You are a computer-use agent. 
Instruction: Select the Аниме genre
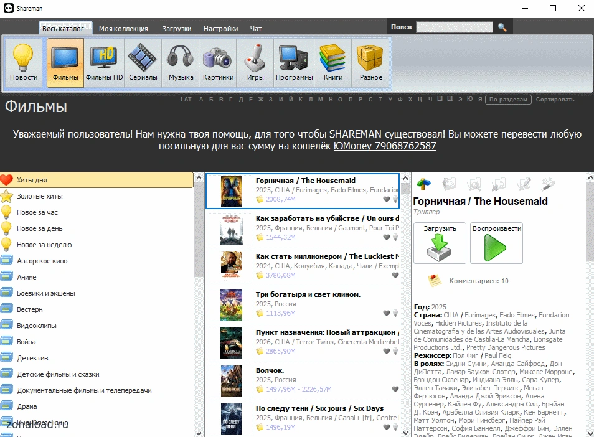pos(97,277)
